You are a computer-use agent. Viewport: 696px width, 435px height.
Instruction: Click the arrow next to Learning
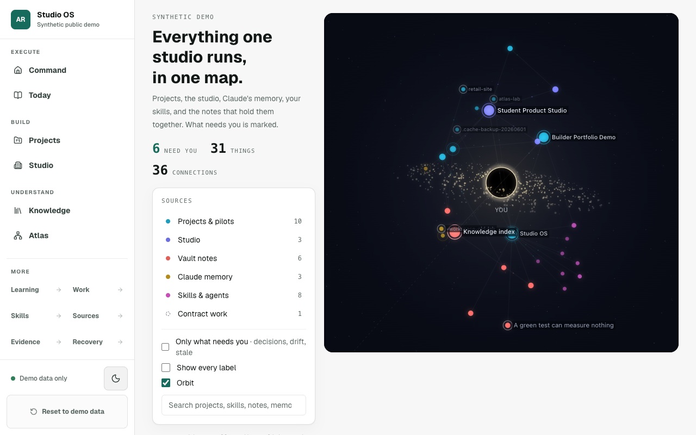tap(59, 290)
